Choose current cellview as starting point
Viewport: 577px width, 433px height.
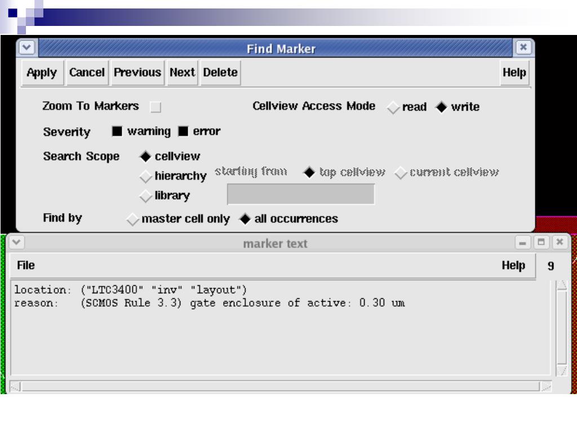tap(401, 173)
